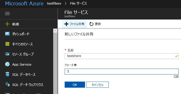The width and height of the screenshot is (181, 94).
Task: Click the 新しいファイル共有 heading text
Action: [x=79, y=34]
